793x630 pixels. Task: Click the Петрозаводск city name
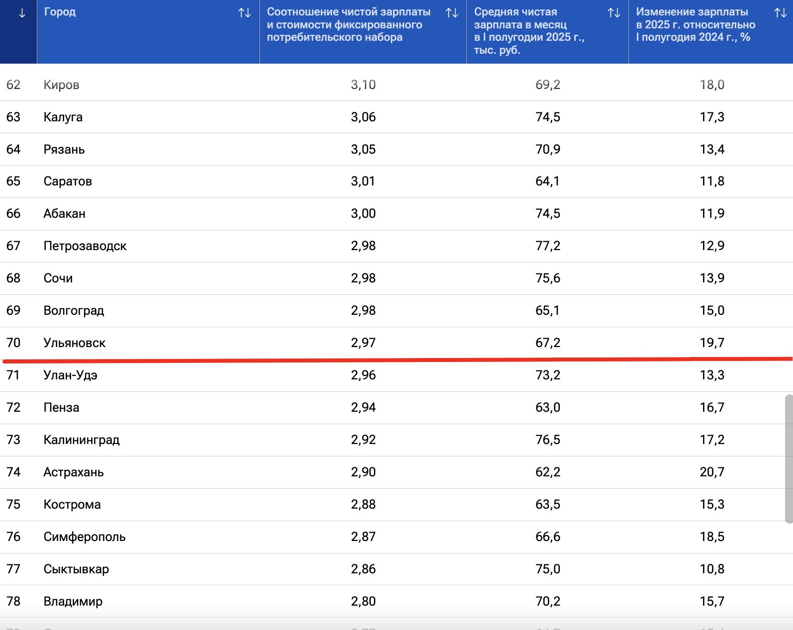[85, 246]
